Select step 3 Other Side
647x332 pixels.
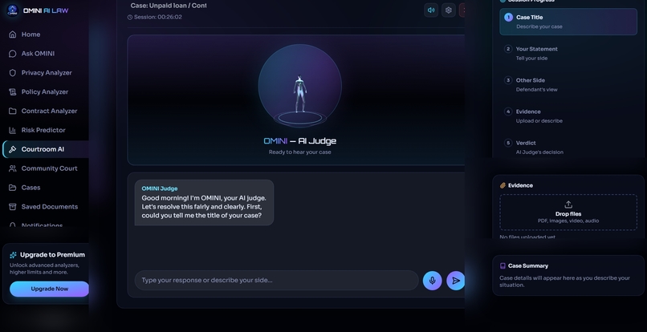[x=568, y=84]
